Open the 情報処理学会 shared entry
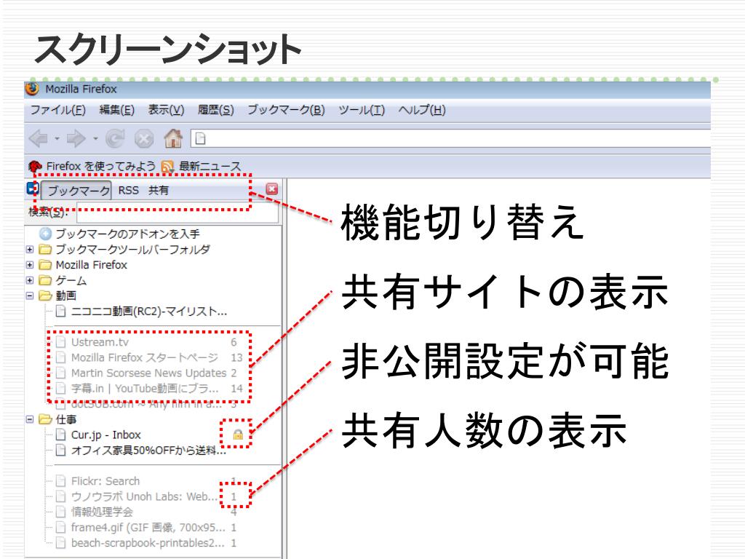745x559 pixels. [102, 512]
